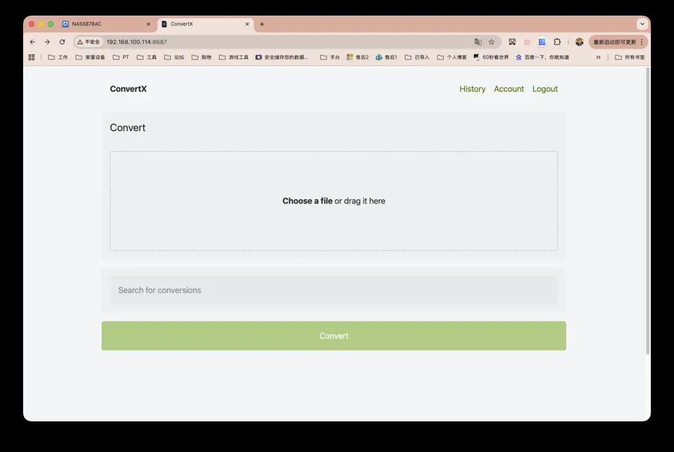The height and width of the screenshot is (452, 674).
Task: Switch to the NAS5878AC tab
Action: tap(100, 24)
